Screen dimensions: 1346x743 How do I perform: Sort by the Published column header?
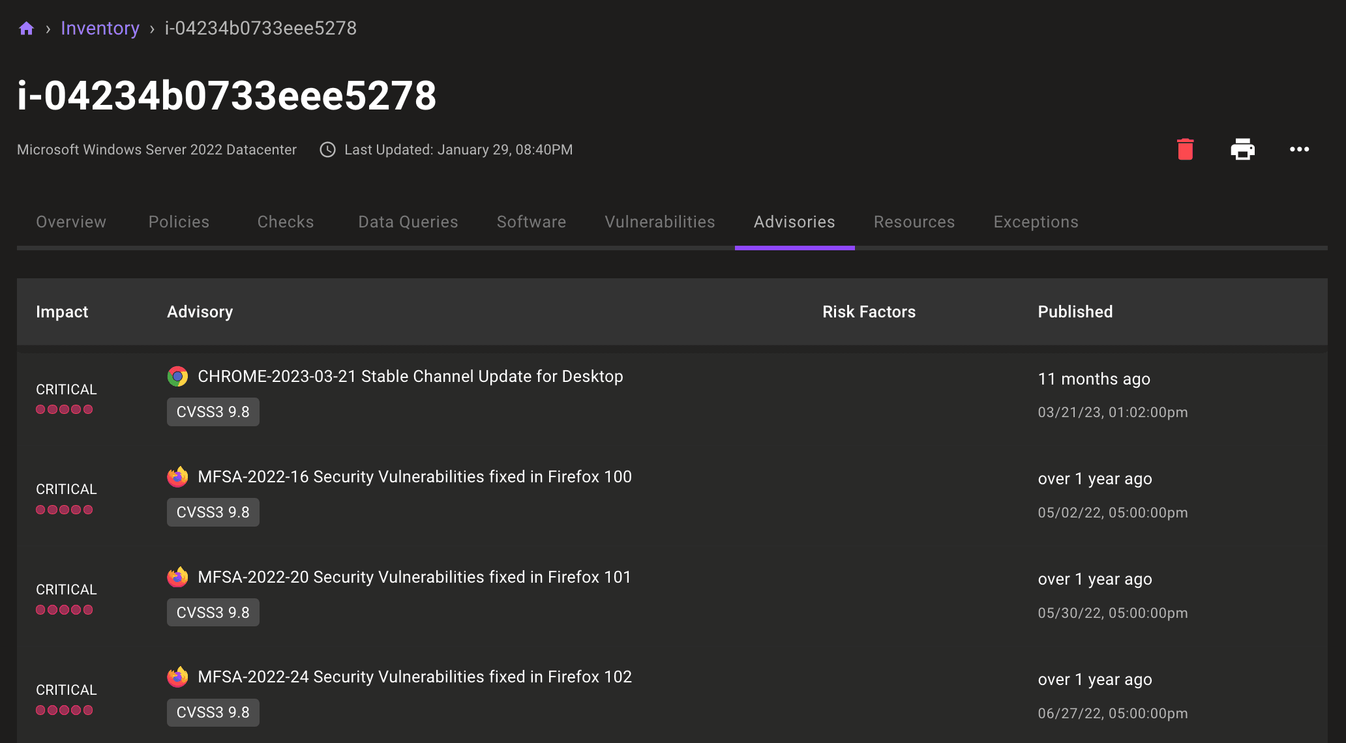tap(1075, 312)
